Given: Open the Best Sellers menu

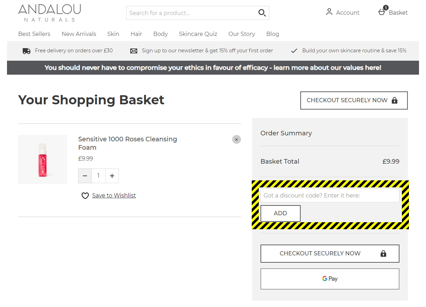Looking at the screenshot, I should click(34, 34).
